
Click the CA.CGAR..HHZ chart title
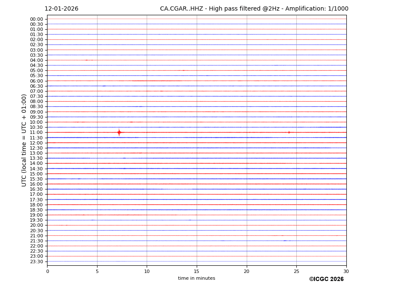pyautogui.click(x=254, y=9)
